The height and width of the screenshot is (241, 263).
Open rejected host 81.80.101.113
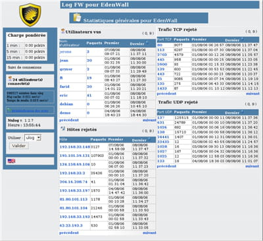pyautogui.click(x=74, y=199)
